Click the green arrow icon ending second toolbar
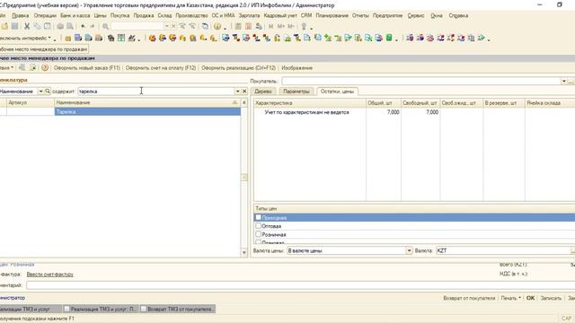The width and height of the screenshot is (575, 323). click(482, 38)
